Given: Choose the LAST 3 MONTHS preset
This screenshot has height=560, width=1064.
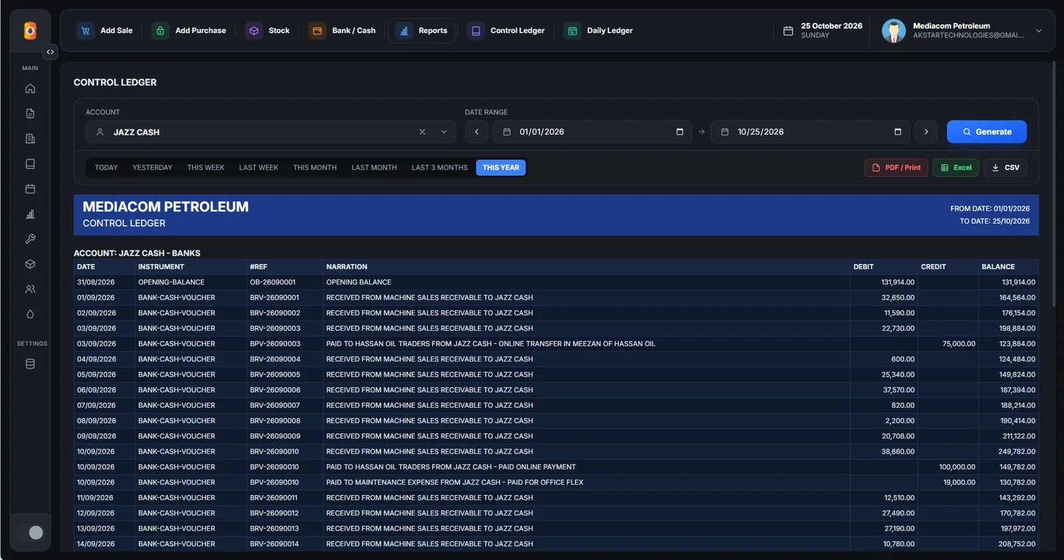Looking at the screenshot, I should pos(440,167).
